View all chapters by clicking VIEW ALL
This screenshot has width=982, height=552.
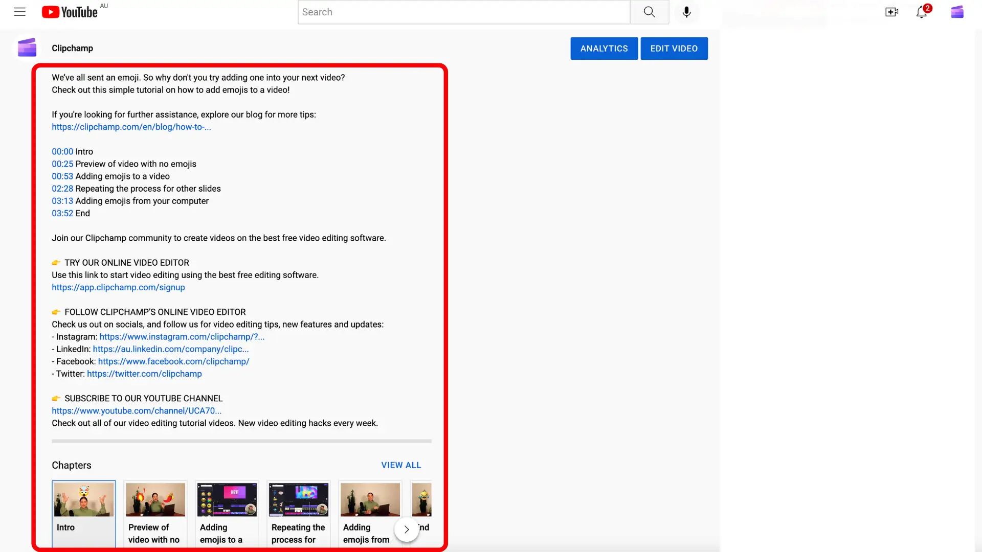(x=400, y=465)
